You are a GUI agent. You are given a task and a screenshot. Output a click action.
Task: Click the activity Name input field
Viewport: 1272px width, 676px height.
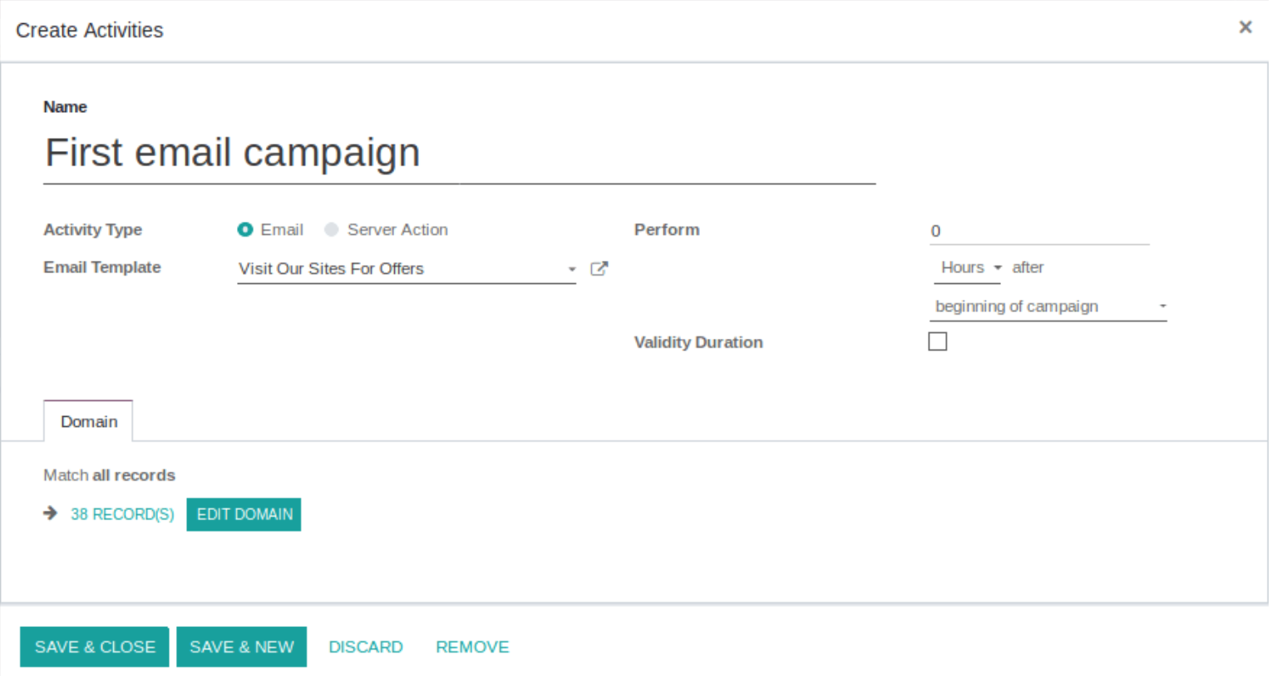[x=459, y=154]
